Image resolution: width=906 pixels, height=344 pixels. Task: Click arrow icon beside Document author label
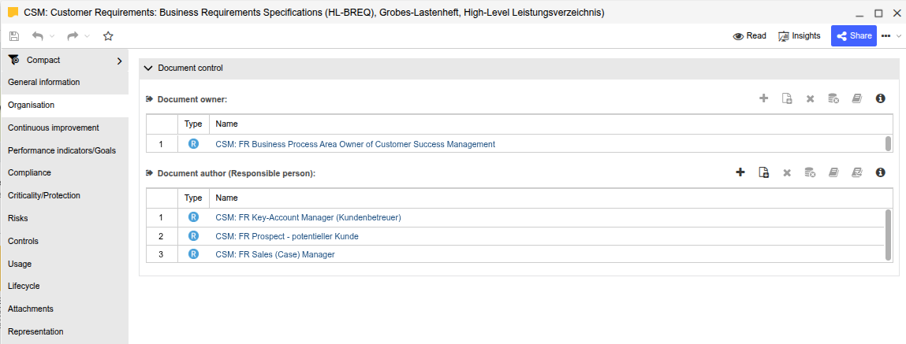(149, 172)
